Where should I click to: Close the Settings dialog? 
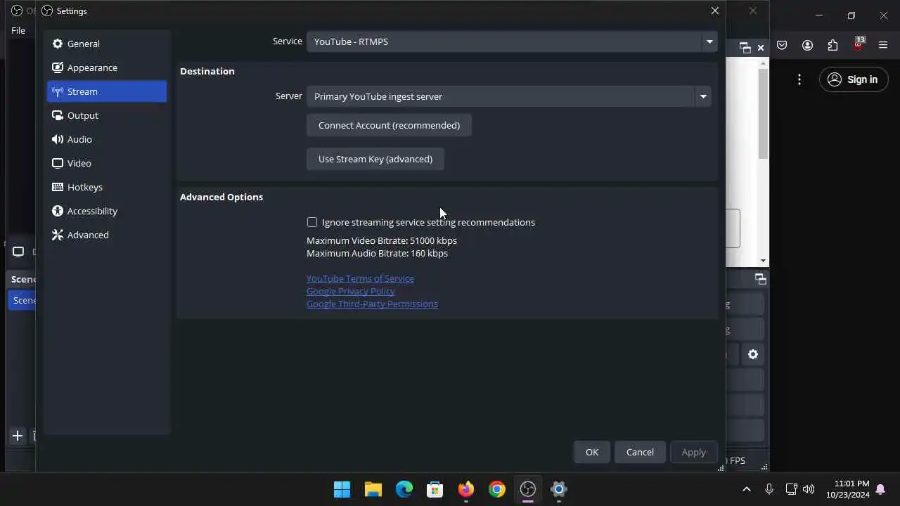tap(715, 11)
